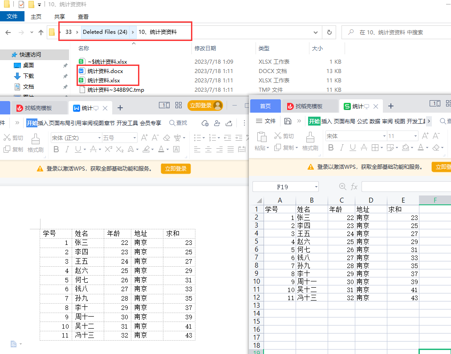Viewport: 451px width, 354px height.
Task: Click the back arrow in File Explorer
Action: pyautogui.click(x=8, y=32)
